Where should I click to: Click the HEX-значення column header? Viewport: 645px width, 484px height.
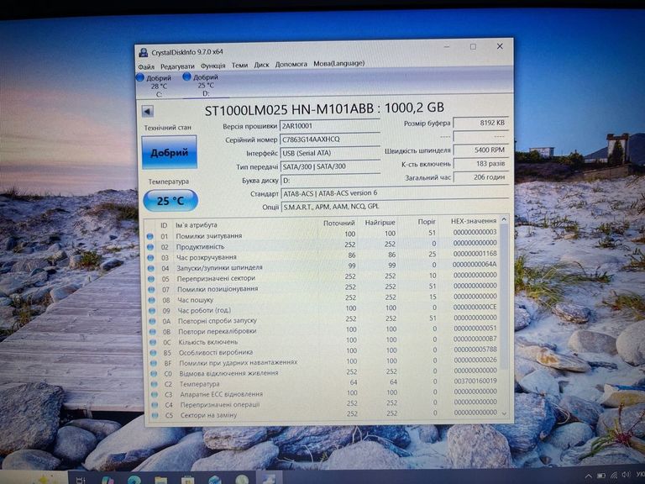[474, 221]
